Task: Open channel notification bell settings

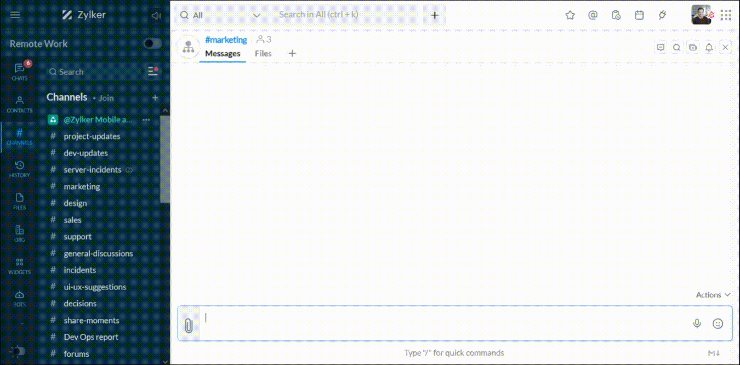Action: (x=709, y=47)
